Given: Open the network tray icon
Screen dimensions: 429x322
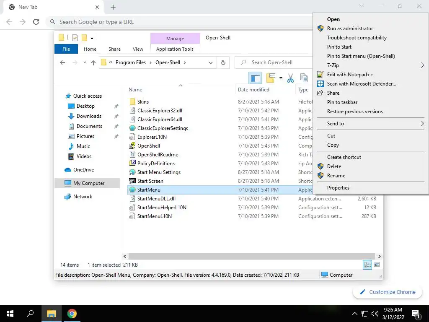Looking at the screenshot, I should tap(365, 314).
